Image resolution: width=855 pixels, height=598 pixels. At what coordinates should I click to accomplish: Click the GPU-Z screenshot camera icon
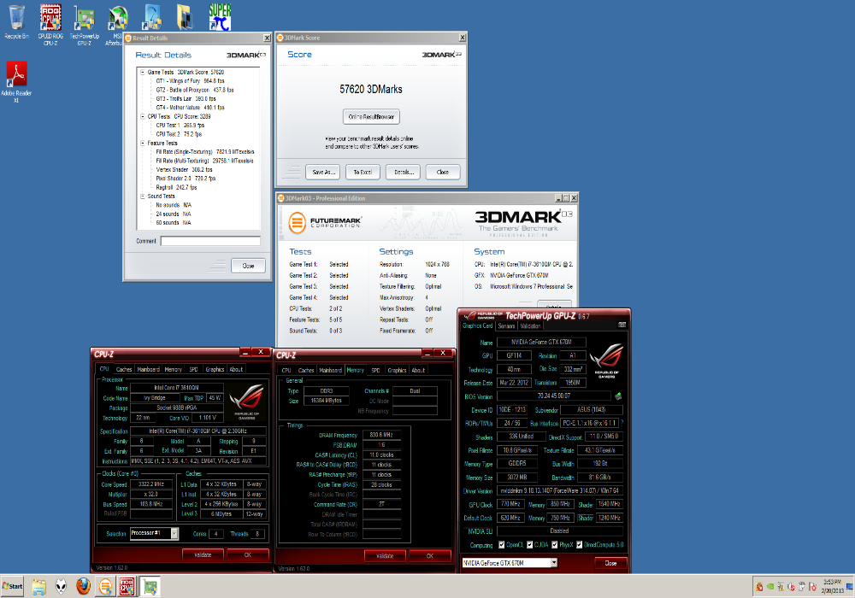click(622, 325)
